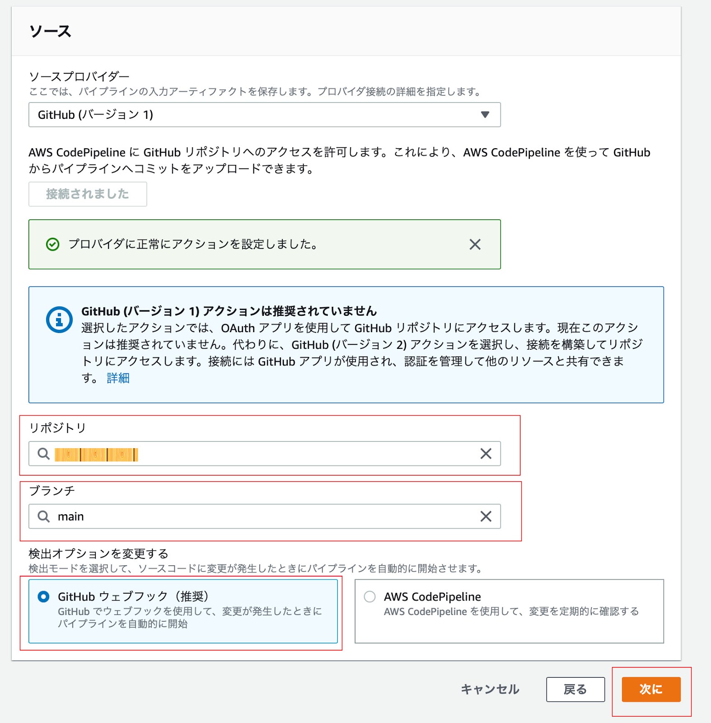Dismiss the green success notification
This screenshot has height=723, width=711.
(x=475, y=244)
